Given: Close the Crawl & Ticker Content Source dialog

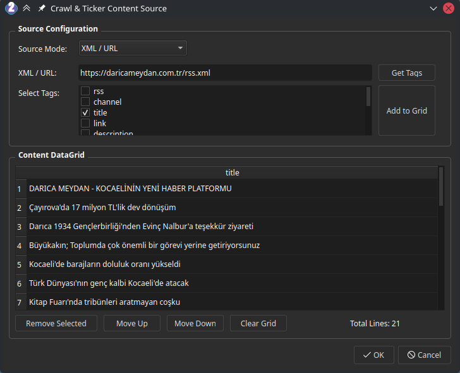Looking at the screenshot, I should click(x=449, y=8).
